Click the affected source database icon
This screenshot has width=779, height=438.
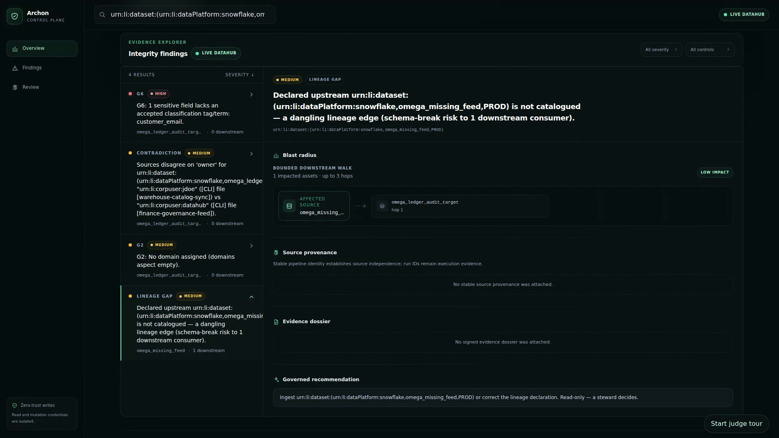(289, 206)
